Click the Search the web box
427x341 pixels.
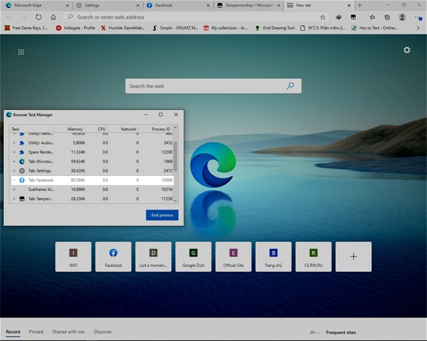pos(213,86)
